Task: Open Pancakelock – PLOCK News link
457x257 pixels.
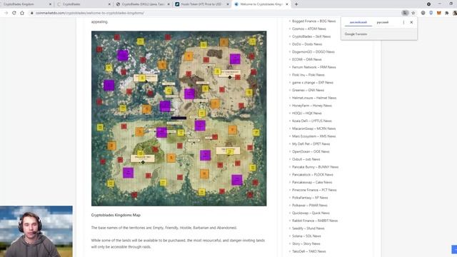Action: [313, 174]
